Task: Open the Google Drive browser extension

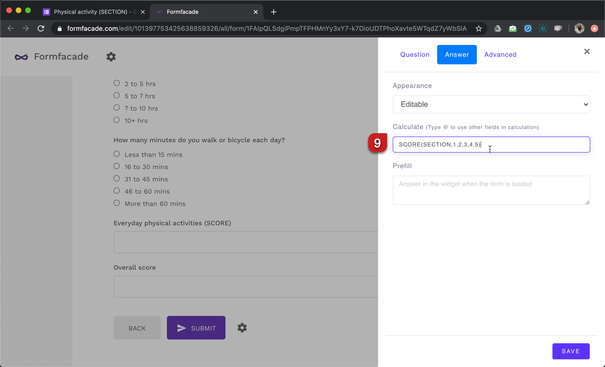Action: (497, 28)
